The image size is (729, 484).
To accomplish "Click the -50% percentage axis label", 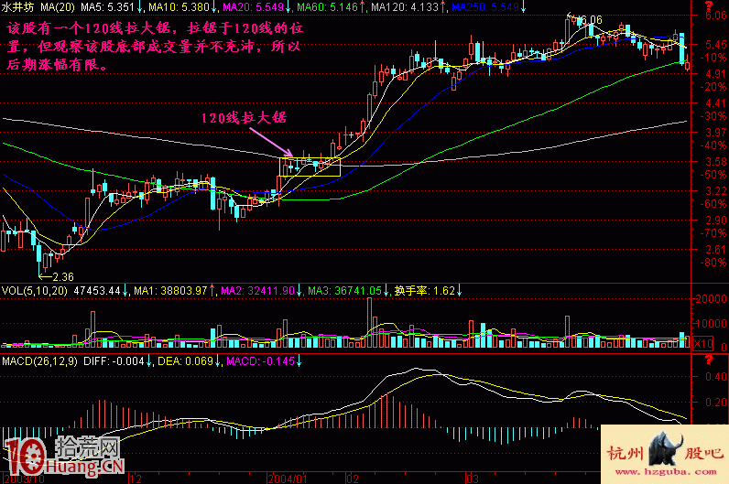I will (x=713, y=175).
